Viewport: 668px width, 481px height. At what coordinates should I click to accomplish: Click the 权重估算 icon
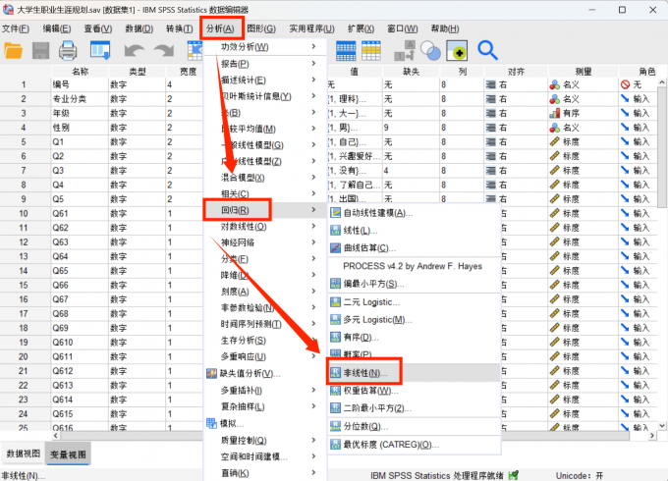click(335, 391)
